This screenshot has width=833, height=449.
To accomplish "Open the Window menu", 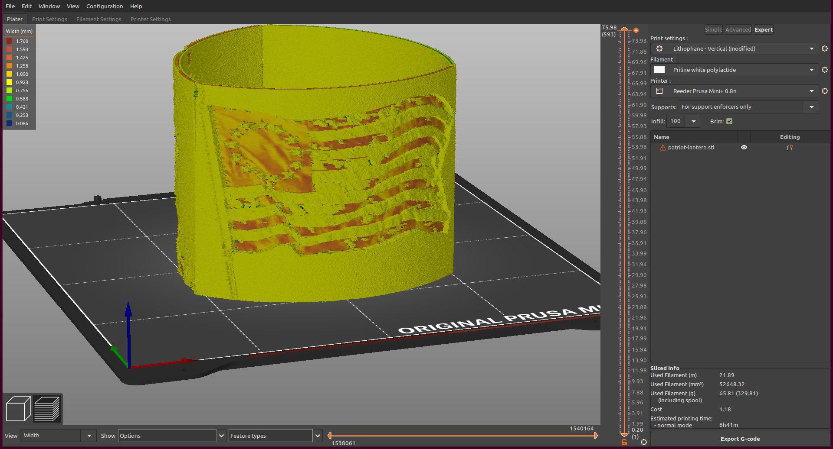I will point(49,6).
